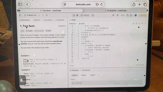The width and height of the screenshot is (163, 92).
Task: Place cursor on line 10 of code
Action: 98,35
